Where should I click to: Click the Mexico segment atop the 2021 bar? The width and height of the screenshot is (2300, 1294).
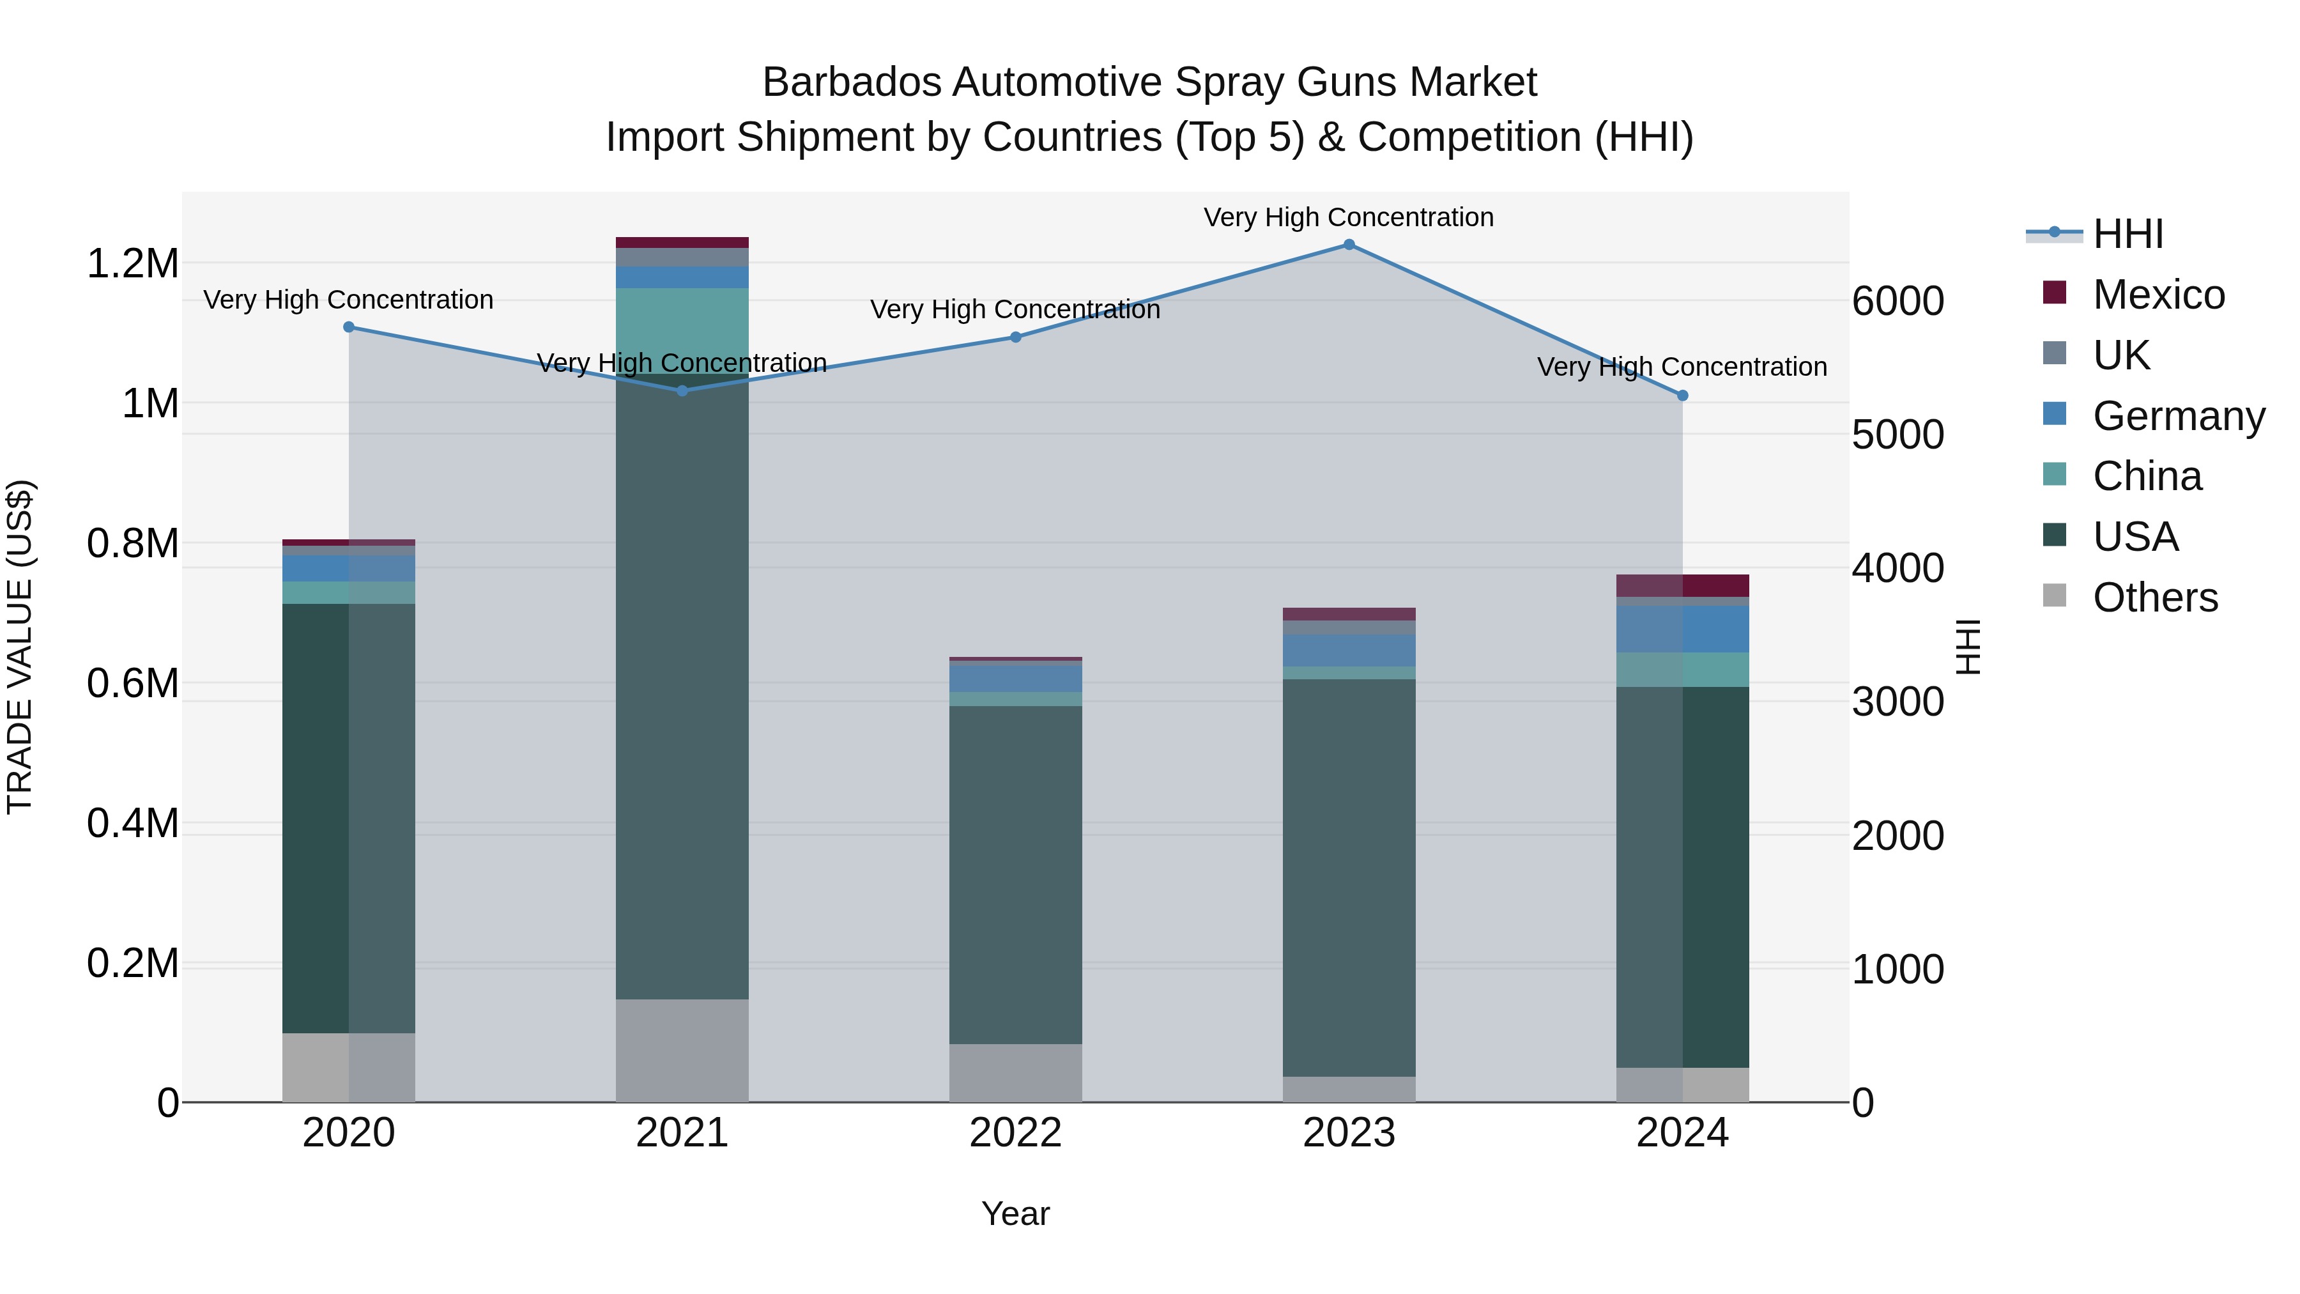[x=682, y=243]
